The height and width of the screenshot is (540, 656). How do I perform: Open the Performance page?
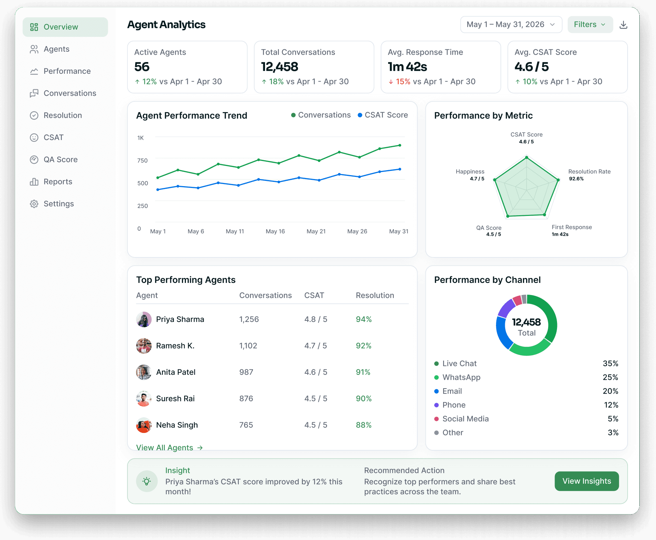65,71
